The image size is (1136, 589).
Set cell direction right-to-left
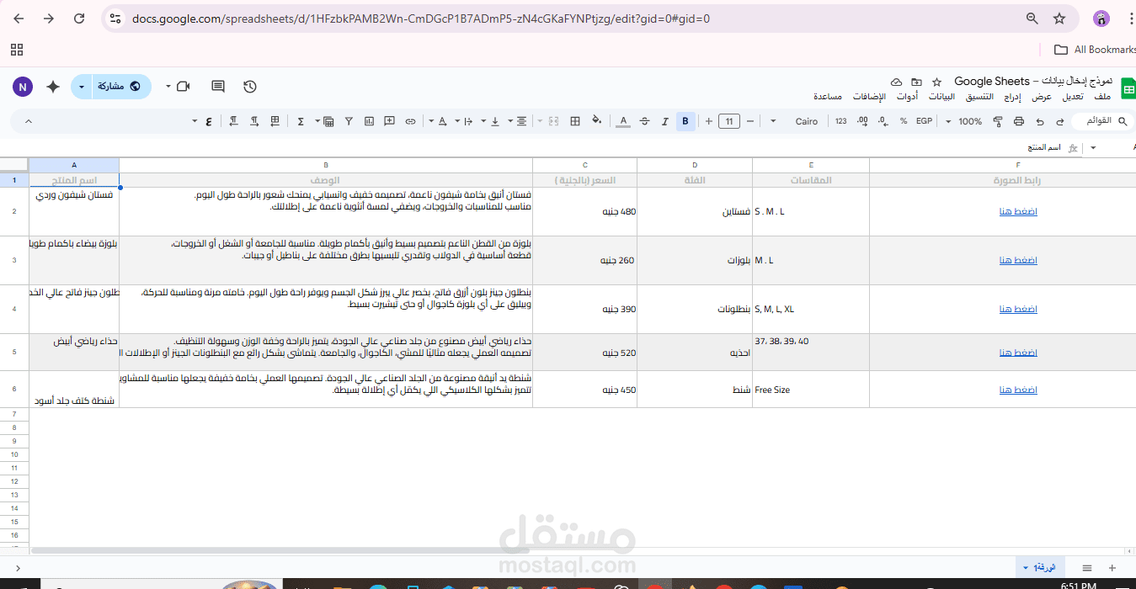tap(233, 122)
